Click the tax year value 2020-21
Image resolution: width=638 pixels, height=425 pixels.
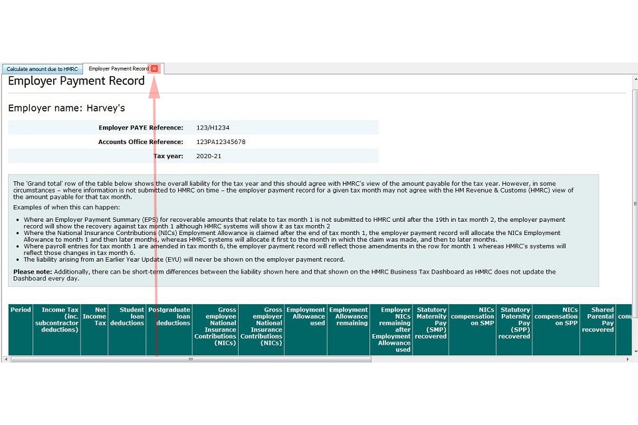coord(209,156)
